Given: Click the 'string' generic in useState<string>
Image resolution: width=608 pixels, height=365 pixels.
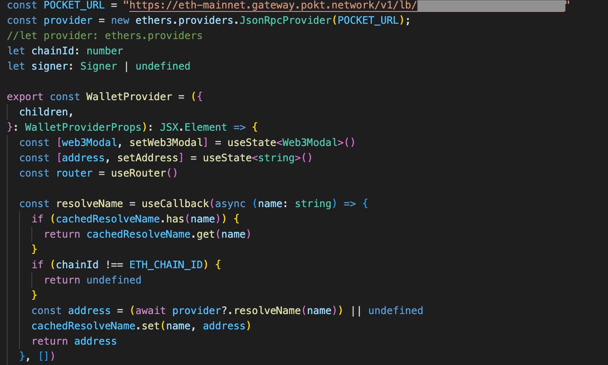Looking at the screenshot, I should [x=276, y=158].
